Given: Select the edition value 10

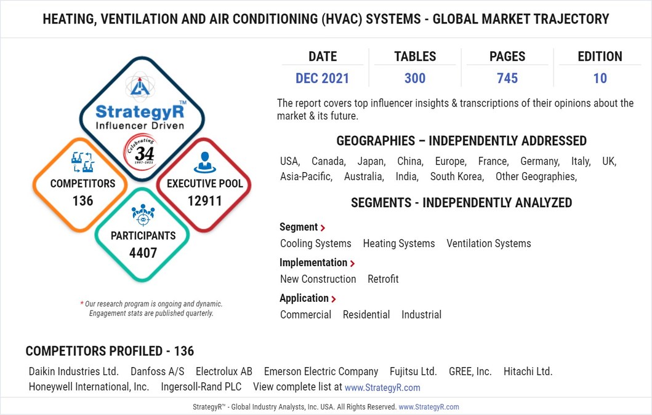Looking at the screenshot, I should 600,78.
